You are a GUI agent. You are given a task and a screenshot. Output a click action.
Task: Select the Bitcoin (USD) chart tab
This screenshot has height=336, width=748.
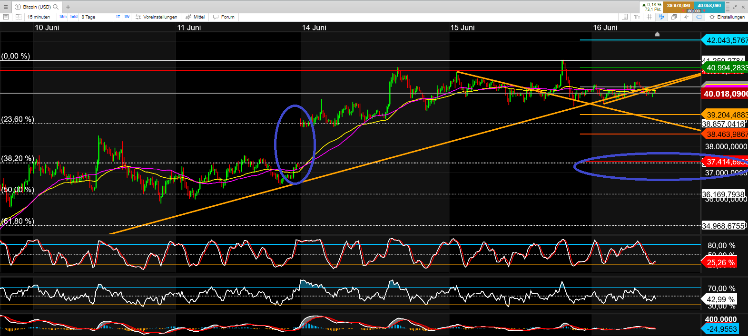33,7
